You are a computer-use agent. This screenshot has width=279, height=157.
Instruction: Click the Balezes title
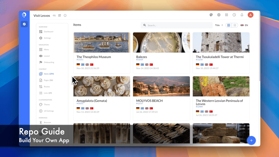142,57
